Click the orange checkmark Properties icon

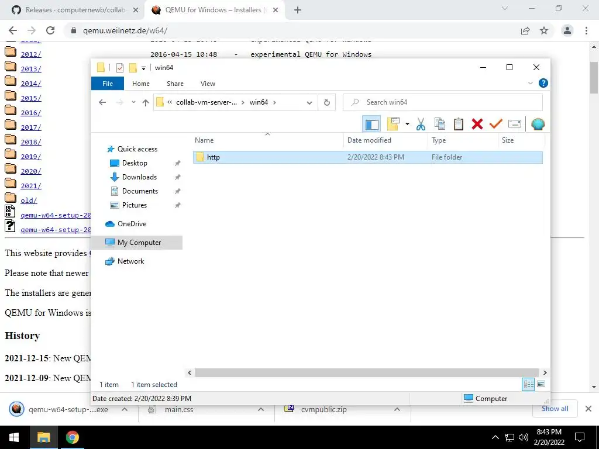[x=496, y=124]
